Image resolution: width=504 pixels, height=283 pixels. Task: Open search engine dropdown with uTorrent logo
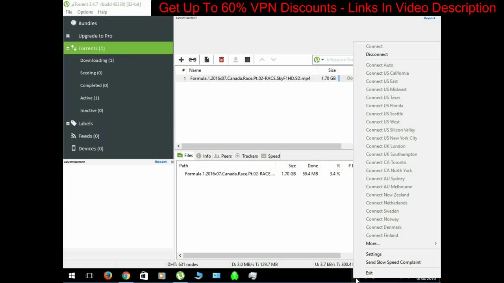(x=319, y=60)
